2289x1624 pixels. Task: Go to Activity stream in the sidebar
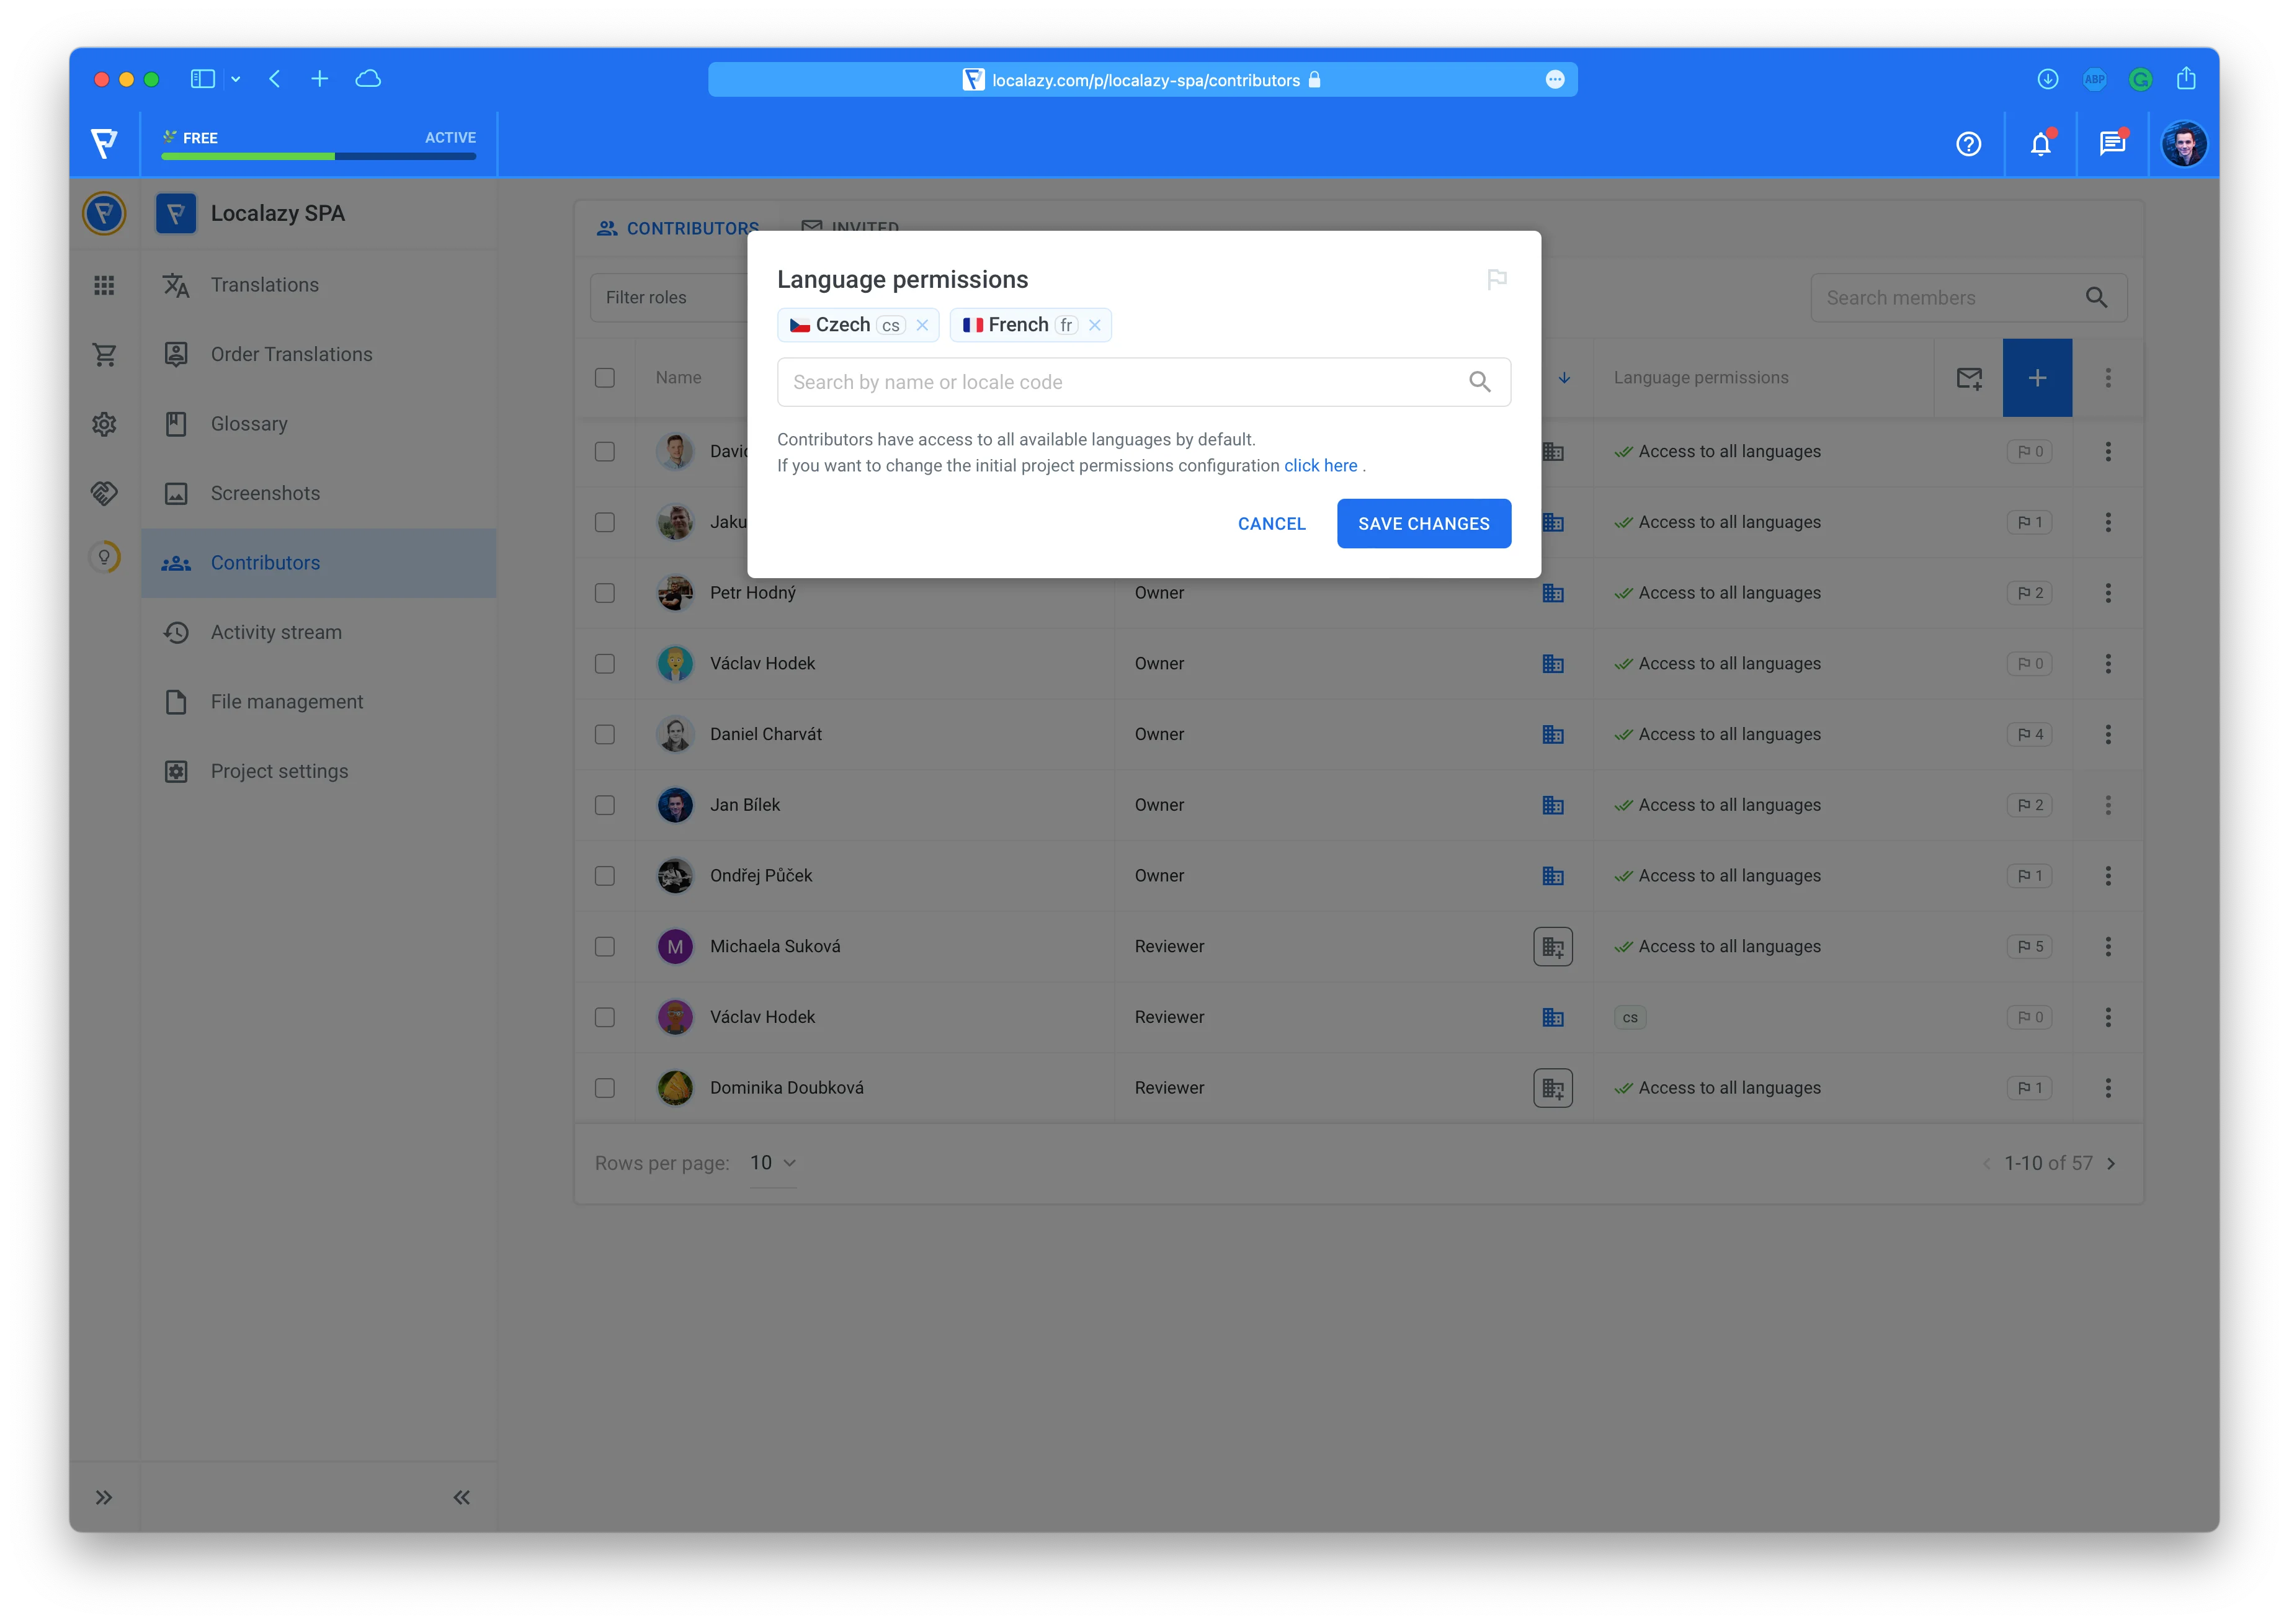pos(276,632)
